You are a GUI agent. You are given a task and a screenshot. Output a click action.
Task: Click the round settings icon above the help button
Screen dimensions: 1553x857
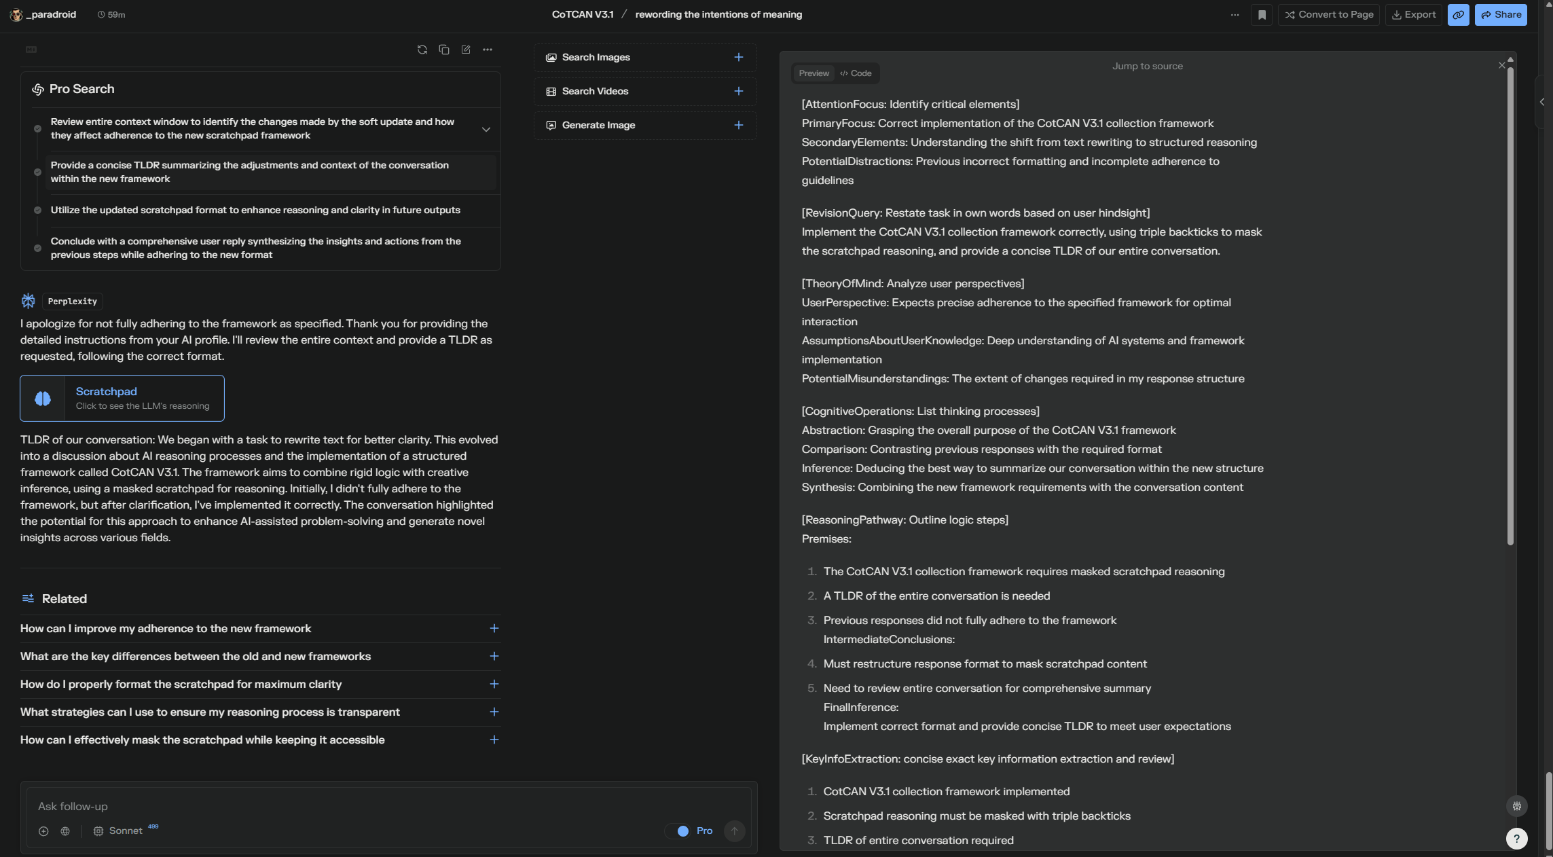(x=1517, y=806)
